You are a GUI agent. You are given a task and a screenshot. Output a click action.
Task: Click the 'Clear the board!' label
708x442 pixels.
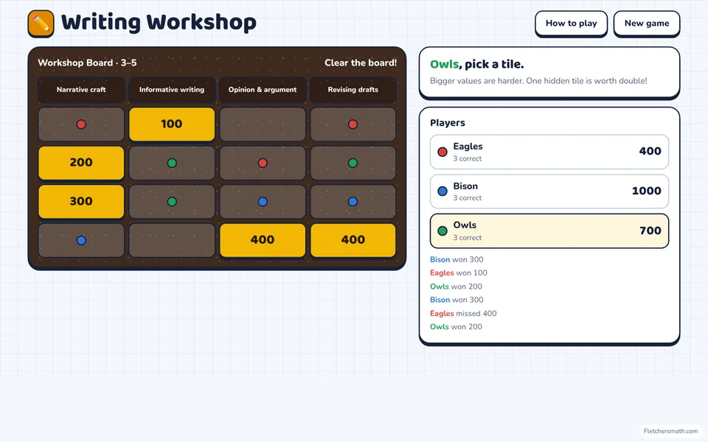point(361,63)
